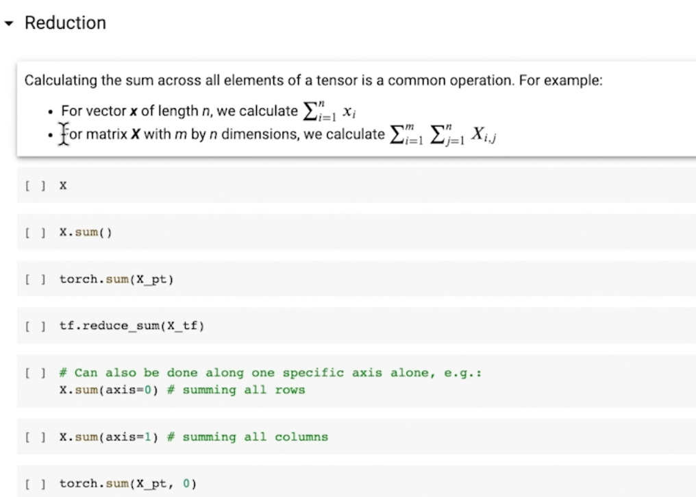Place cursor in X.sum() code text
Image resolution: width=696 pixels, height=497 pixels.
pos(85,232)
